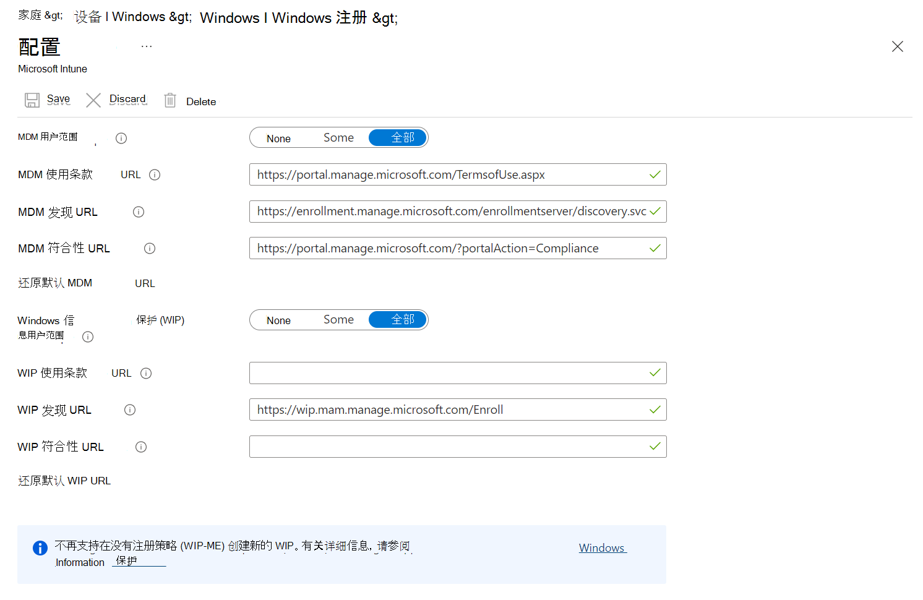The height and width of the screenshot is (600, 923).
Task: Open the 保护 link in info banner
Action: 139,561
